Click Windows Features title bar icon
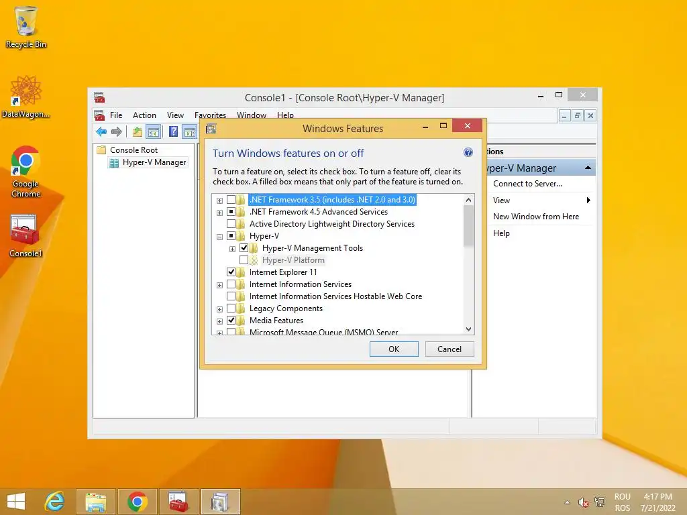This screenshot has width=687, height=515. (x=211, y=128)
